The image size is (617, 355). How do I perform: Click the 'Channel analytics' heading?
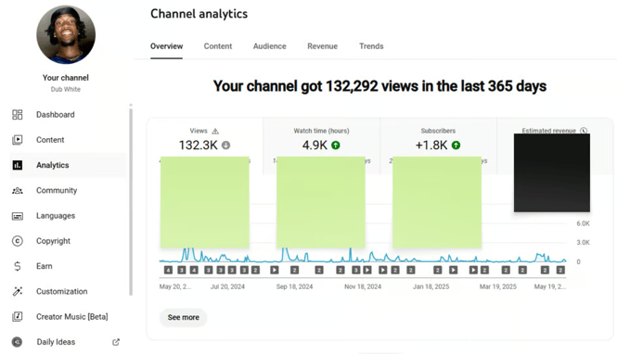click(x=199, y=14)
